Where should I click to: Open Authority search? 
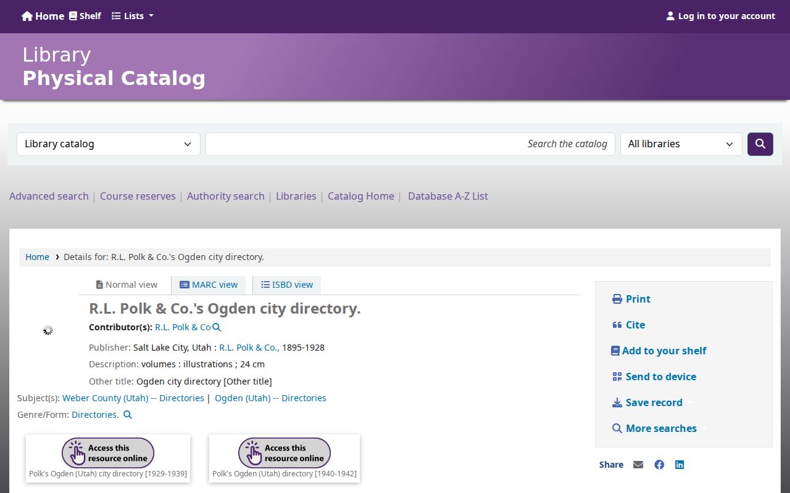[226, 196]
